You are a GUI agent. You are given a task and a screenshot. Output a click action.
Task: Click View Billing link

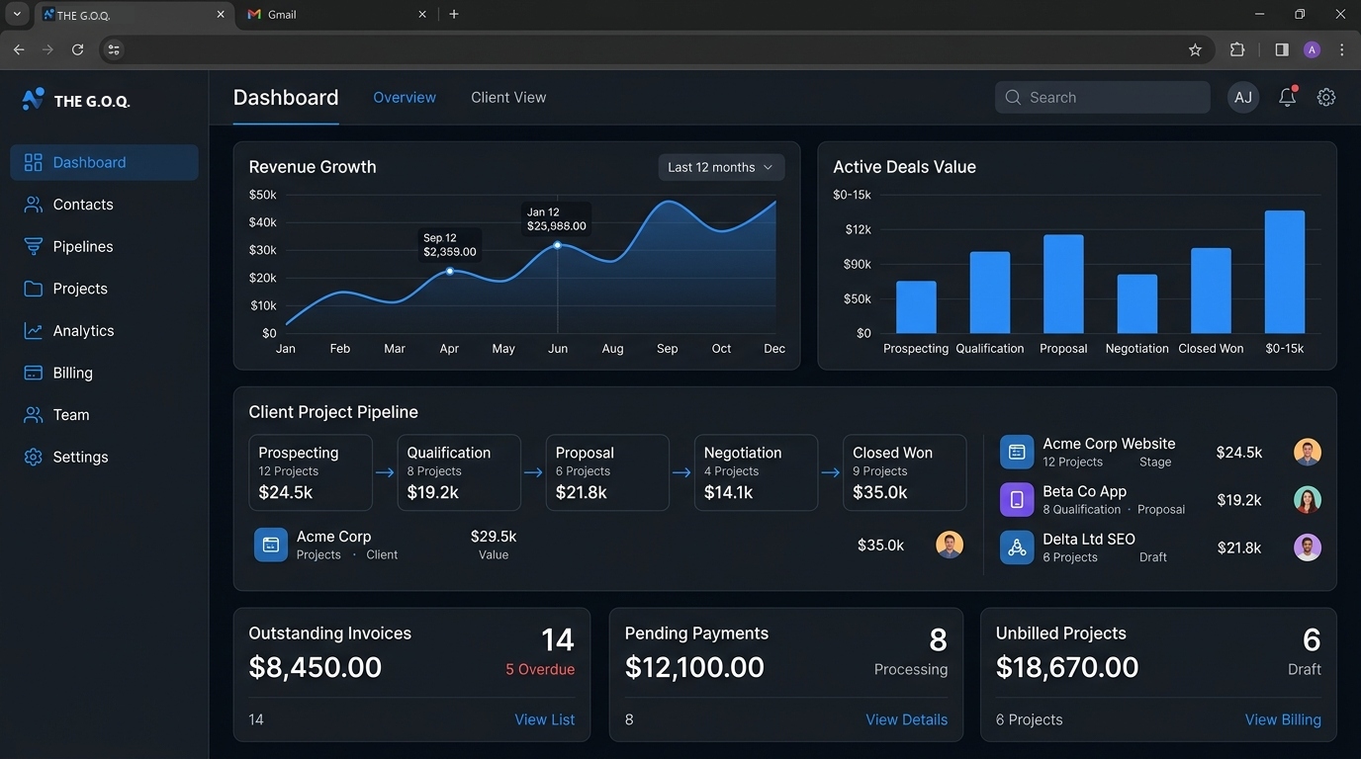(x=1283, y=719)
